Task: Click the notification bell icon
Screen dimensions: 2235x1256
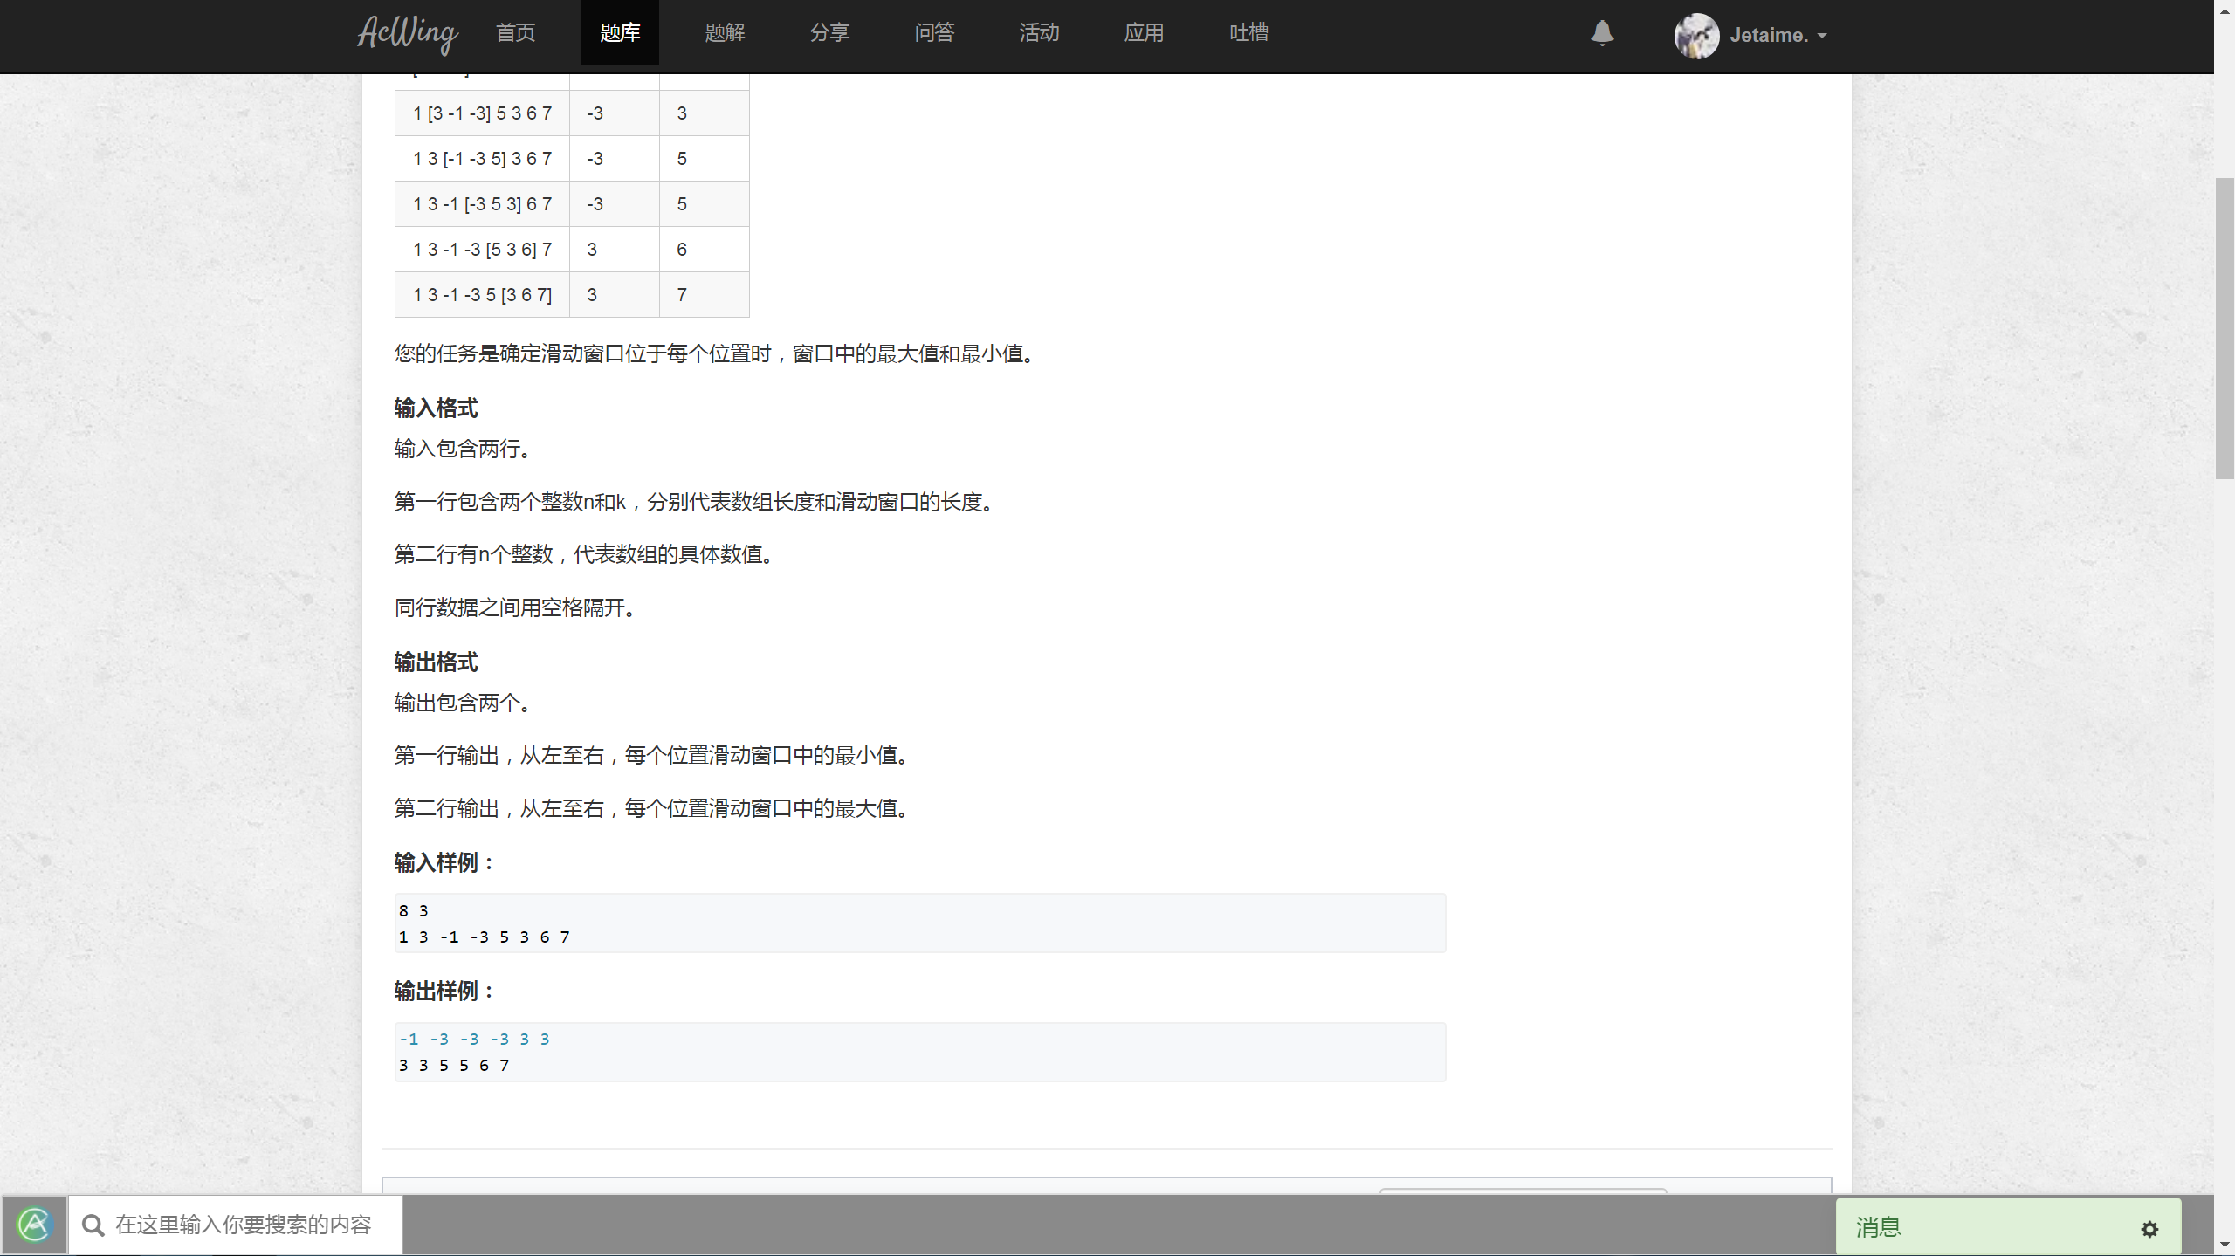Action: [1602, 34]
